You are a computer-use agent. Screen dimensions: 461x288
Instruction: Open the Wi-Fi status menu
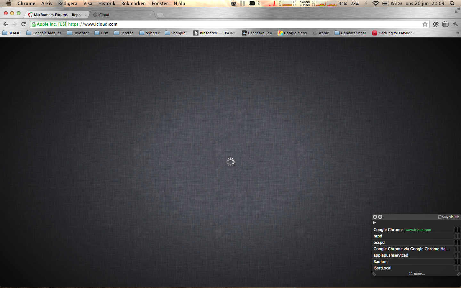(376, 4)
